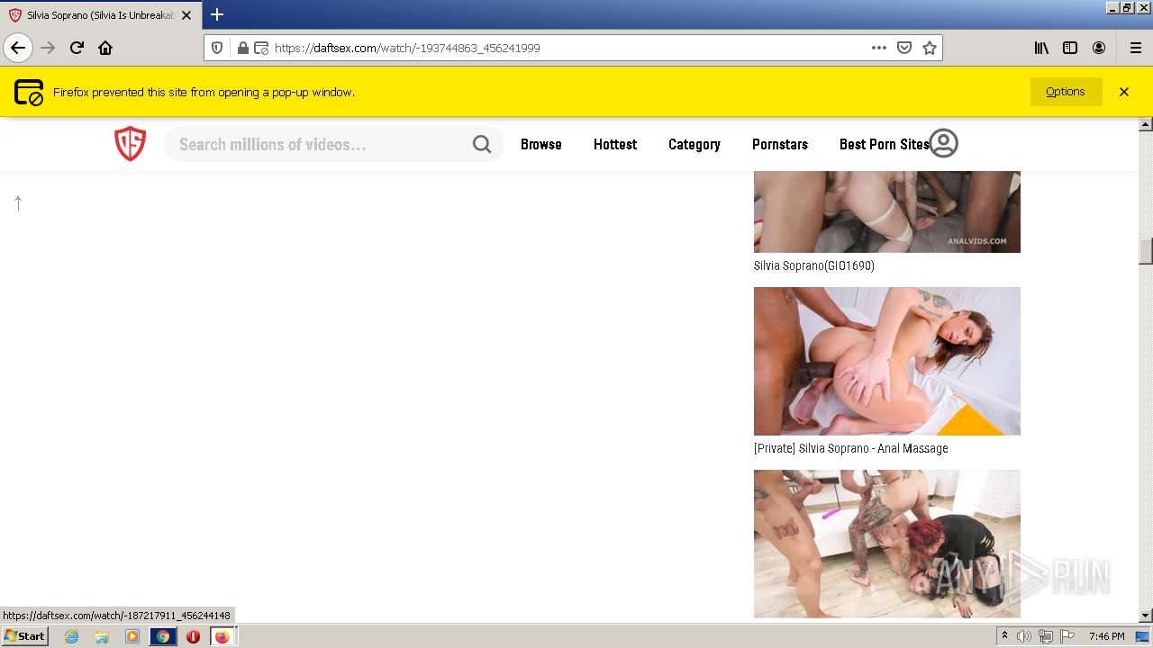Image resolution: width=1153 pixels, height=648 pixels.
Task: Open the Firefox account icon
Action: pyautogui.click(x=1099, y=48)
